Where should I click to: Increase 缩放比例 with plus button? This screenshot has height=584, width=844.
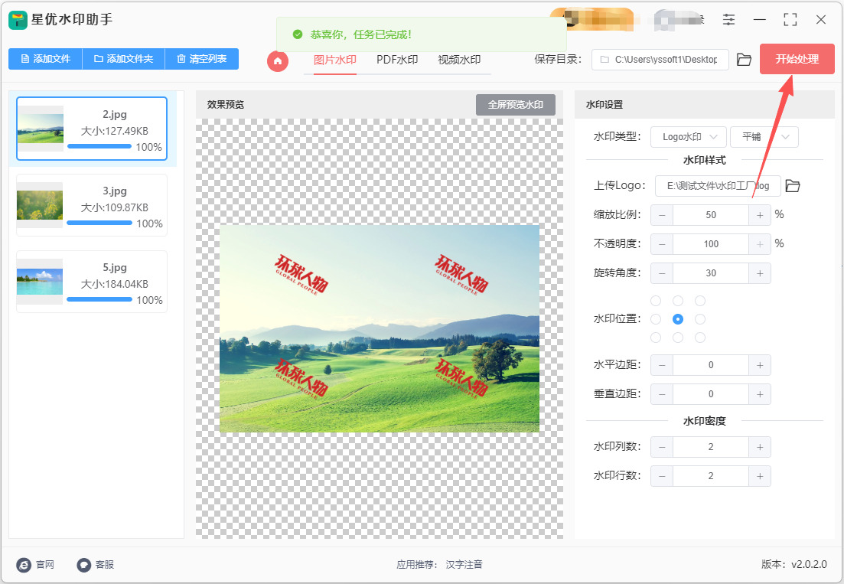click(x=760, y=215)
